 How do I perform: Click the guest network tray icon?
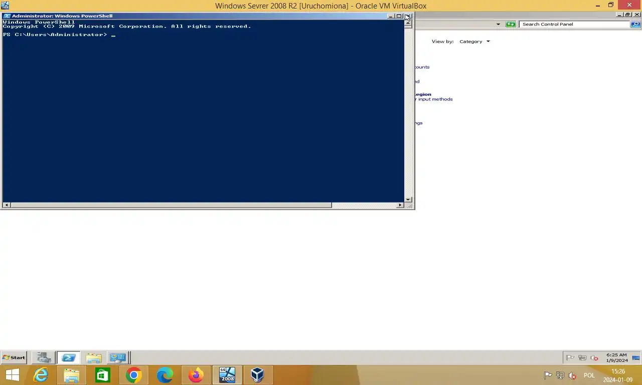(582, 358)
